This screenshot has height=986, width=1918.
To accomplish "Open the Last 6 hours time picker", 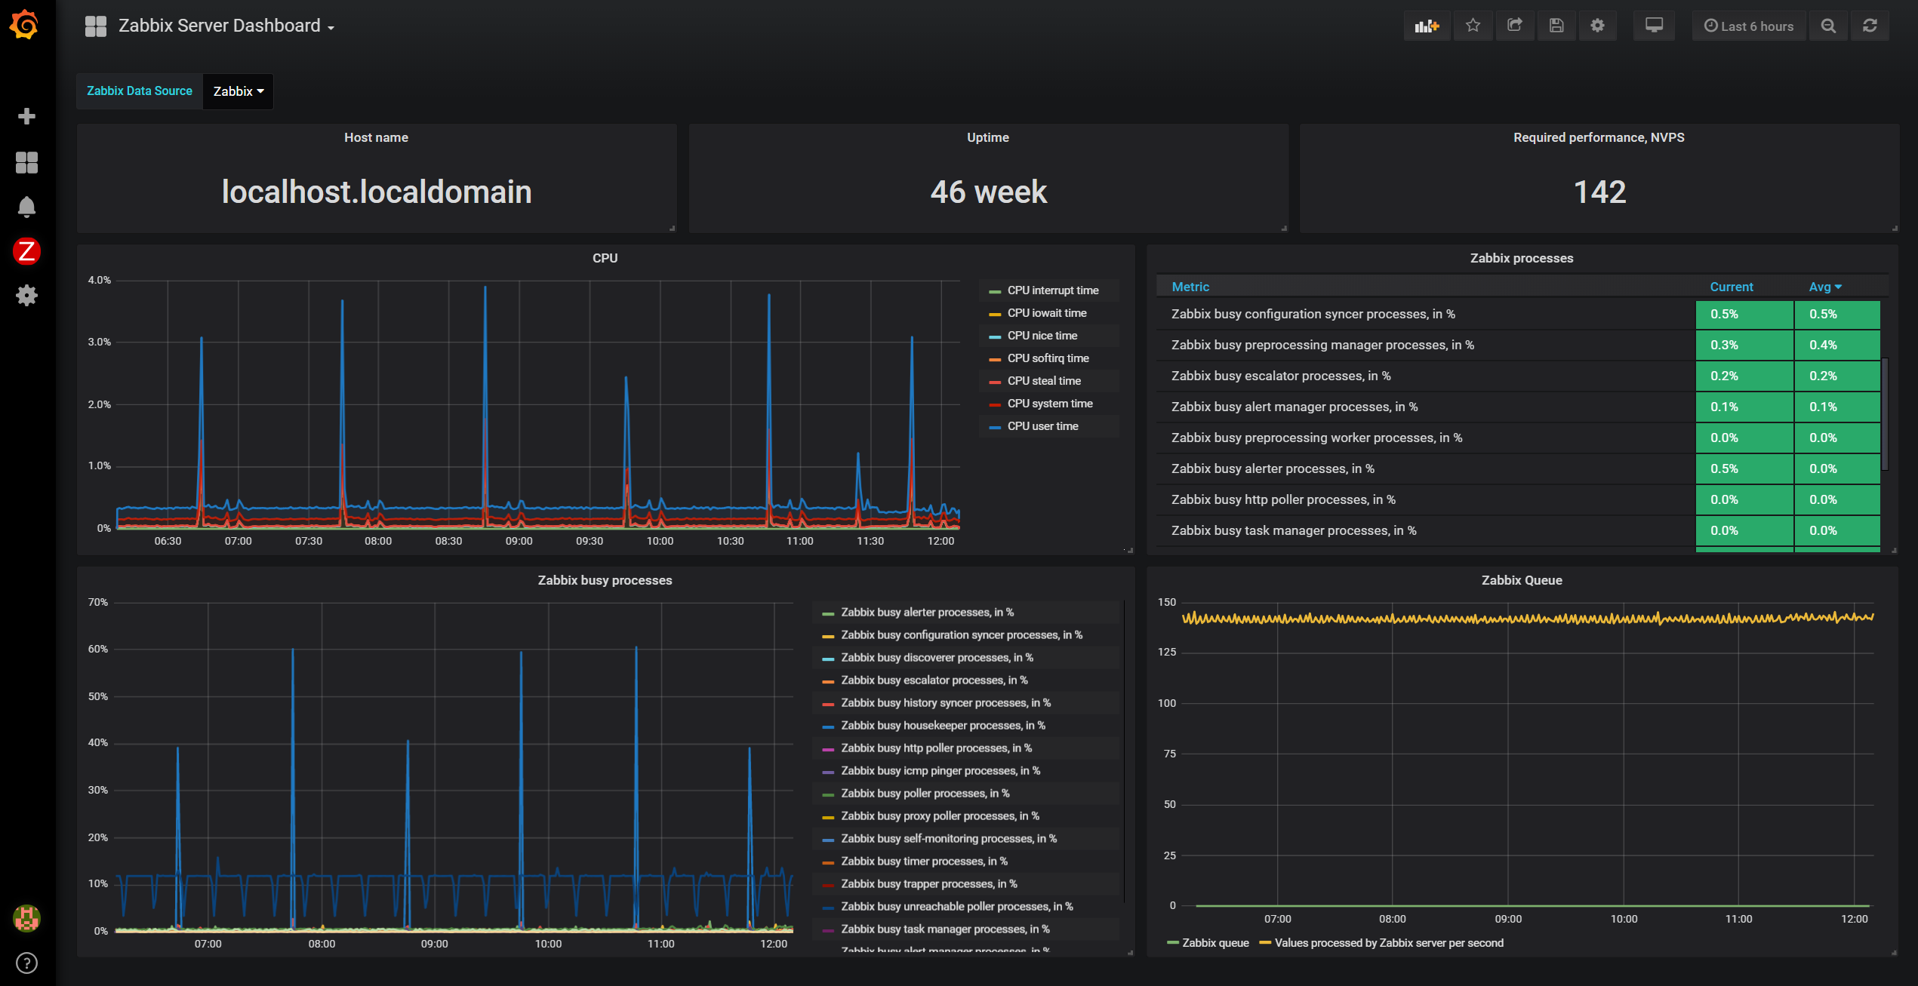I will click(x=1748, y=26).
